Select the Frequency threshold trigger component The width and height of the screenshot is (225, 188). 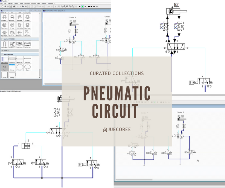(x=20, y=33)
